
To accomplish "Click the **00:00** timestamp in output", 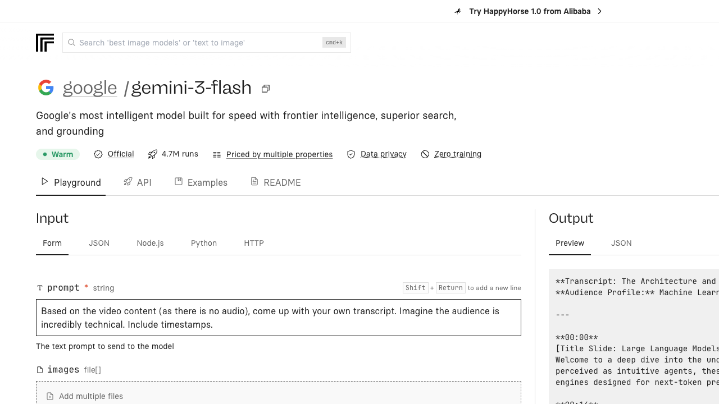I will [x=577, y=337].
